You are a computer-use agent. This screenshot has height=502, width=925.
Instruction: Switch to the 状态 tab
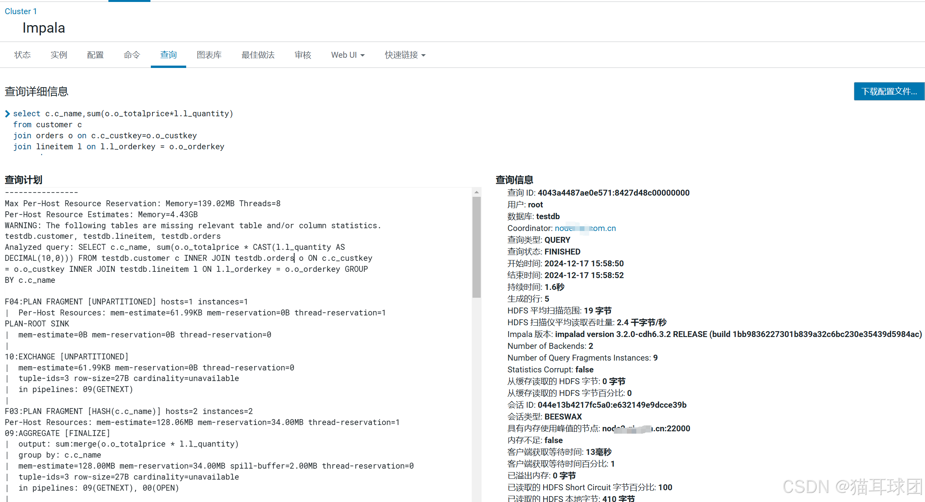22,55
